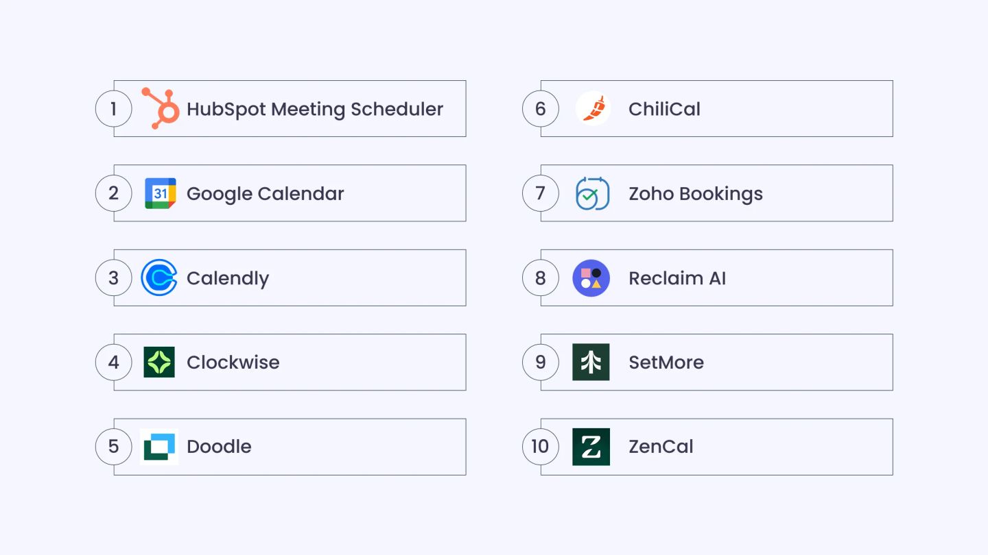Click the HubSpot sprocket logo icon

pyautogui.click(x=160, y=108)
